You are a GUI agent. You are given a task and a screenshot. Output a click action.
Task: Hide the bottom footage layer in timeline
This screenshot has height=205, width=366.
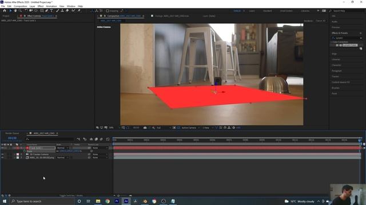point(2,158)
